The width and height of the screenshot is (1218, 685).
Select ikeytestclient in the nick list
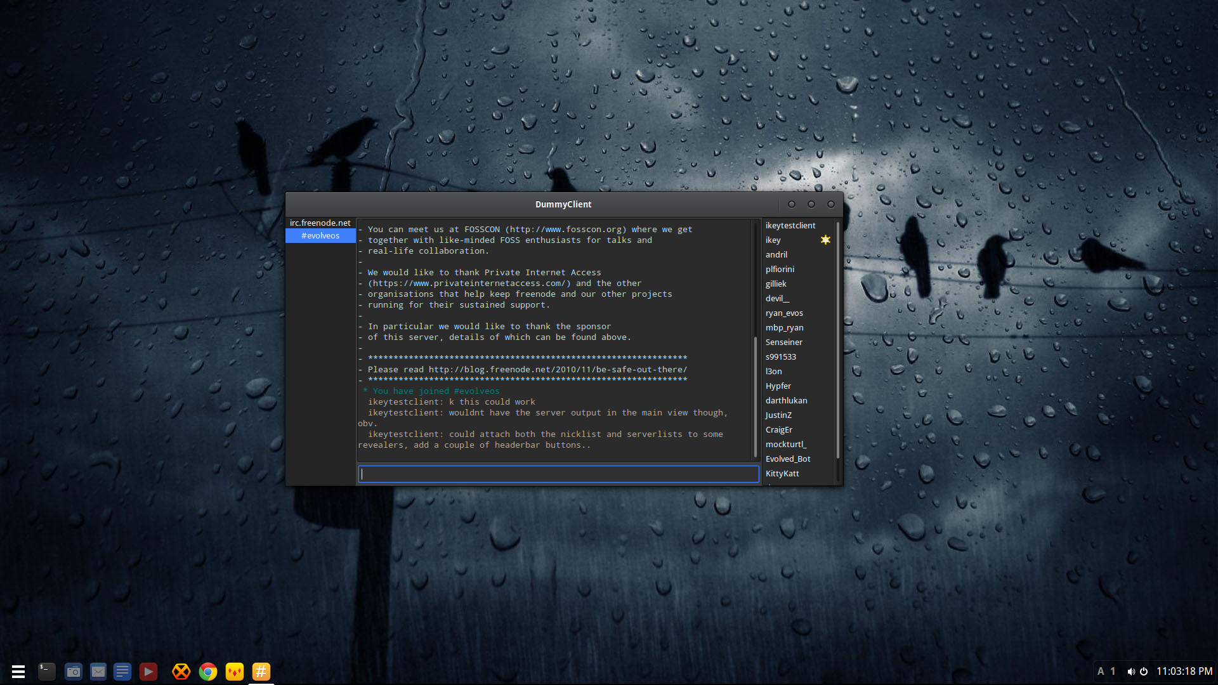[798, 225]
